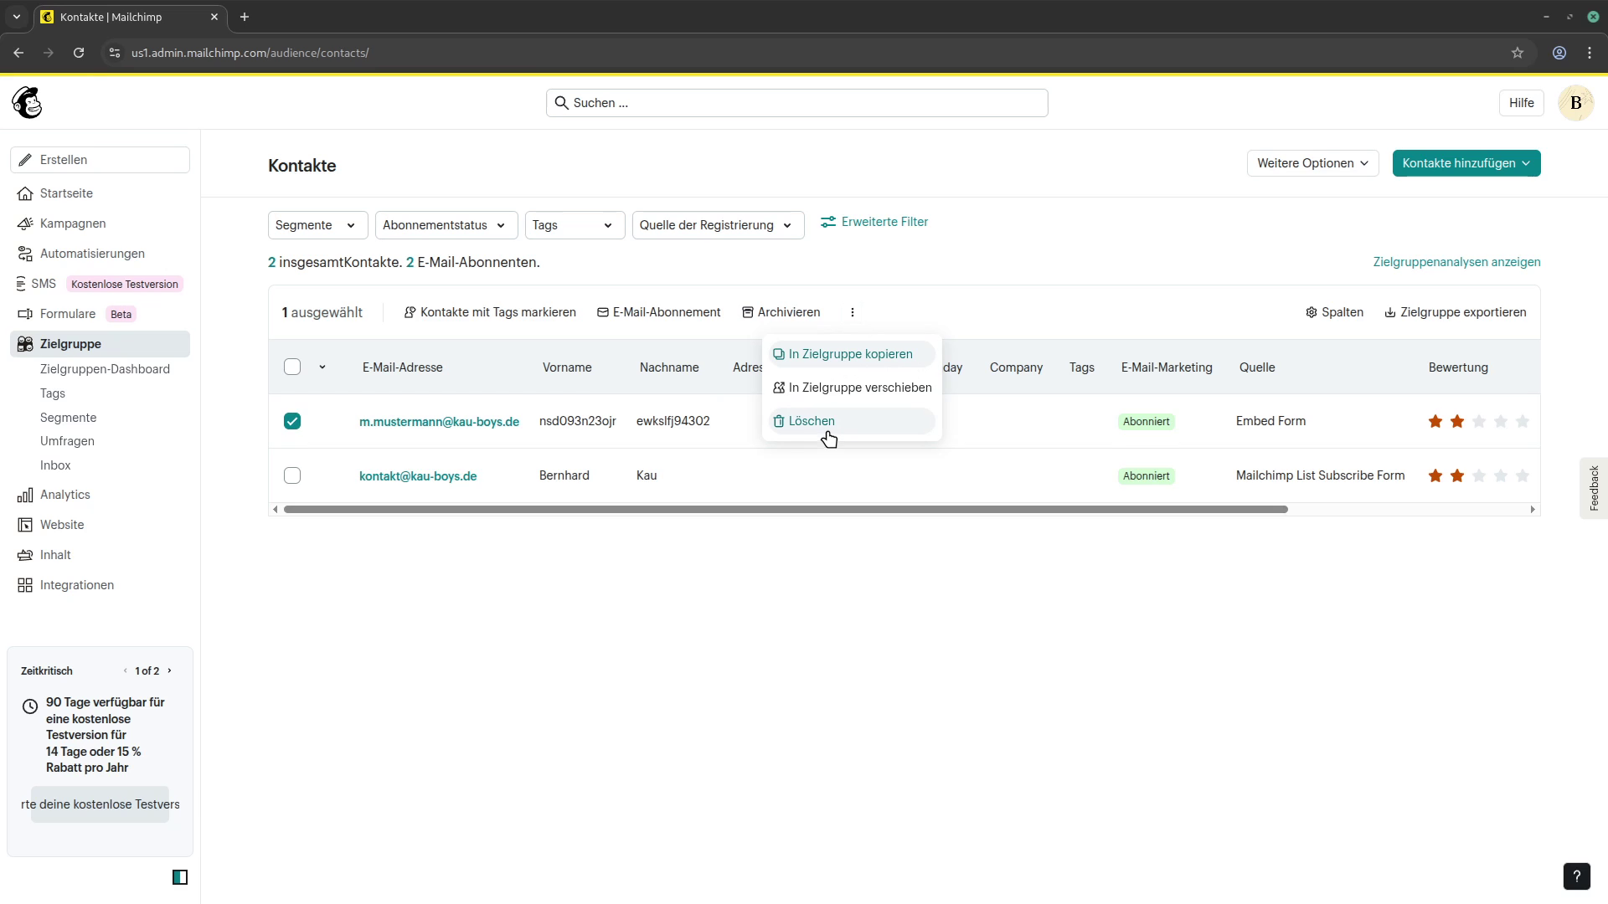Open the Hilfe button
Image resolution: width=1608 pixels, height=904 pixels.
[x=1521, y=103]
